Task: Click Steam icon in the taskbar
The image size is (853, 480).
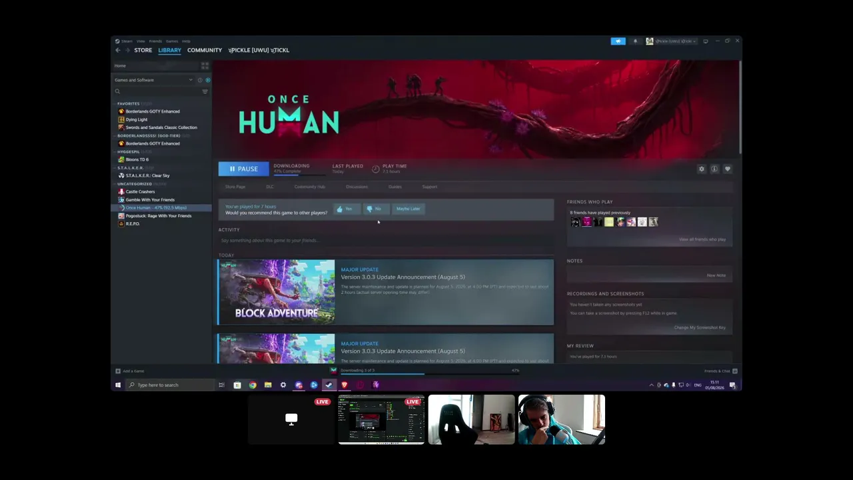Action: coord(329,385)
